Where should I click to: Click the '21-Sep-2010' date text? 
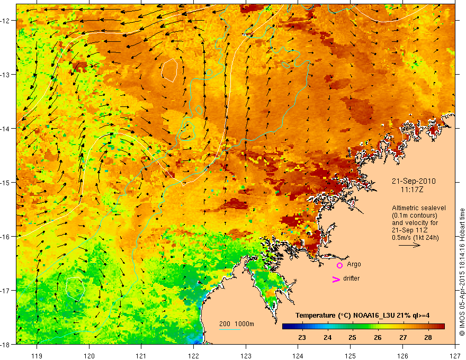(x=414, y=181)
